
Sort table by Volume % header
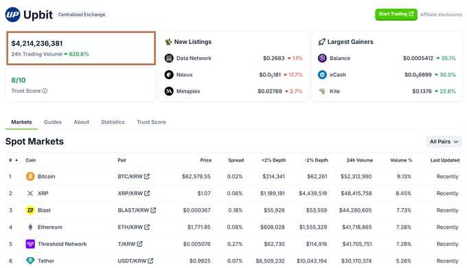401,160
